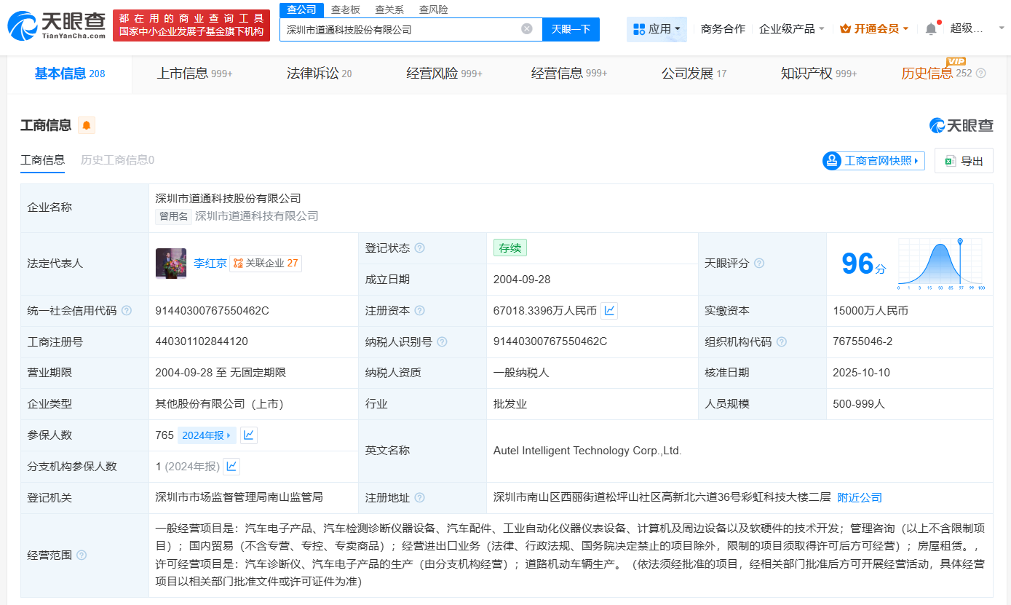The height and width of the screenshot is (605, 1011).
Task: Clear the search box using the X icon
Action: pos(528,29)
